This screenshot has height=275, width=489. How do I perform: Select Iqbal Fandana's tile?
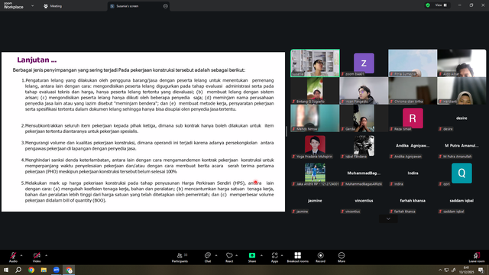pos(364,146)
